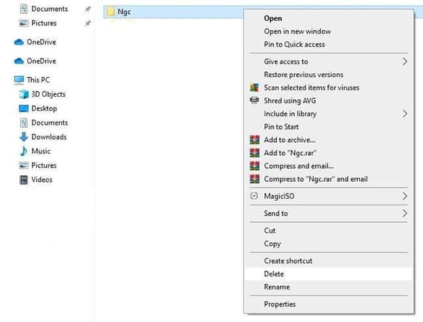Open the pinned Documents label in Quick access
This screenshot has height=322, width=423.
tap(49, 9)
